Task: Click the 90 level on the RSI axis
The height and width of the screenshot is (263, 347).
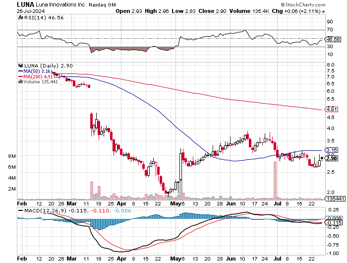Action: click(330, 22)
